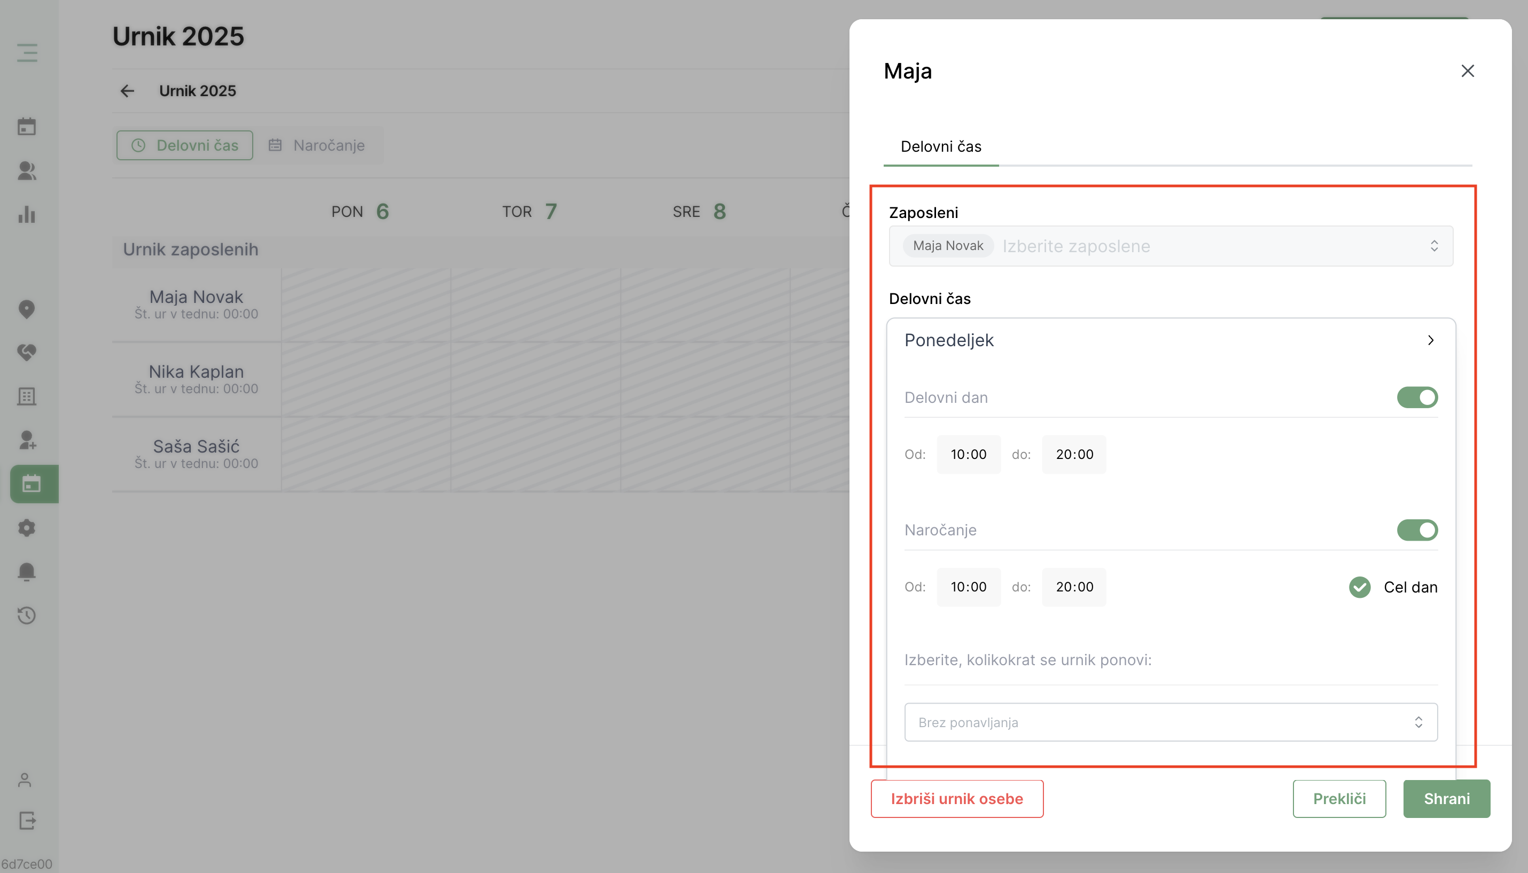Select the highlighted schedule icon in sidebar

(34, 484)
